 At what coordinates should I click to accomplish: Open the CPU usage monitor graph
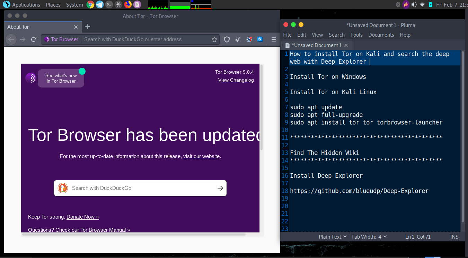coord(158,4)
